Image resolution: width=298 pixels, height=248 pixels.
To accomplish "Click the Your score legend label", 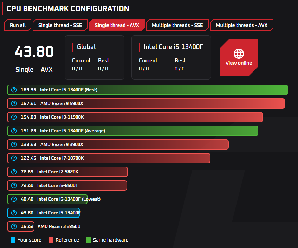I will (30, 240).
